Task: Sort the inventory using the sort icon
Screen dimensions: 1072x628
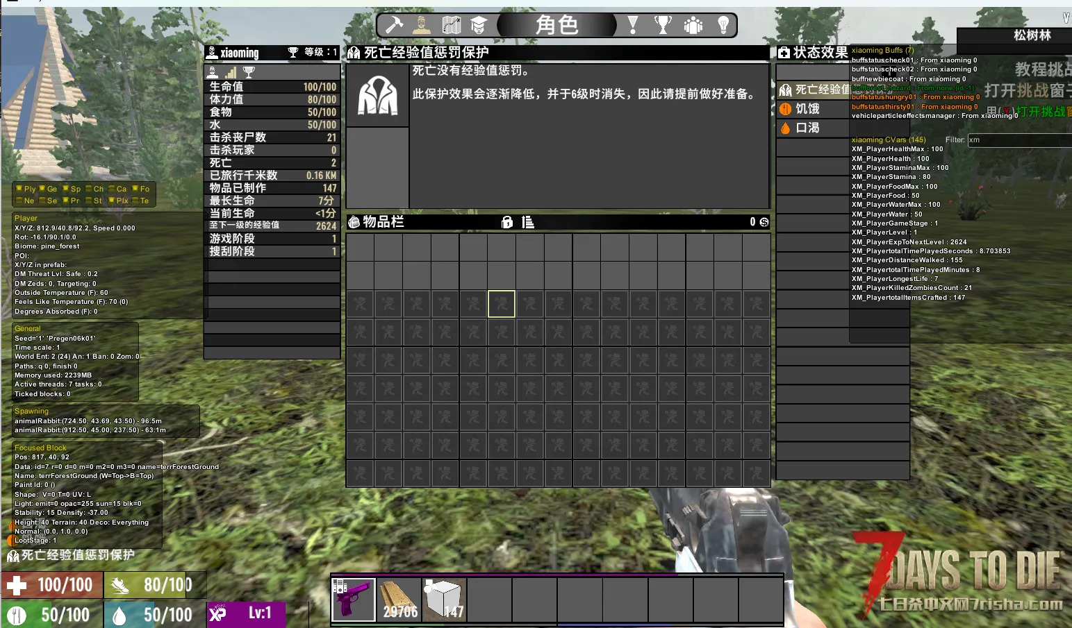Action: (528, 222)
